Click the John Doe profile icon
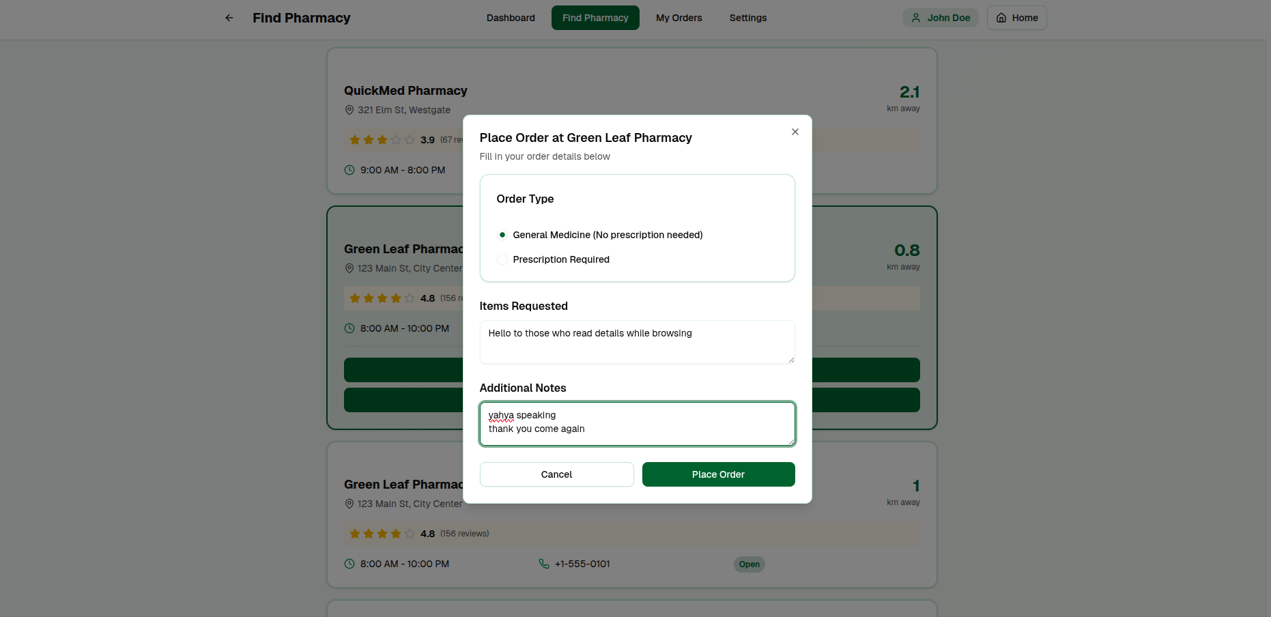Screen dimensions: 1271x617 915,18
